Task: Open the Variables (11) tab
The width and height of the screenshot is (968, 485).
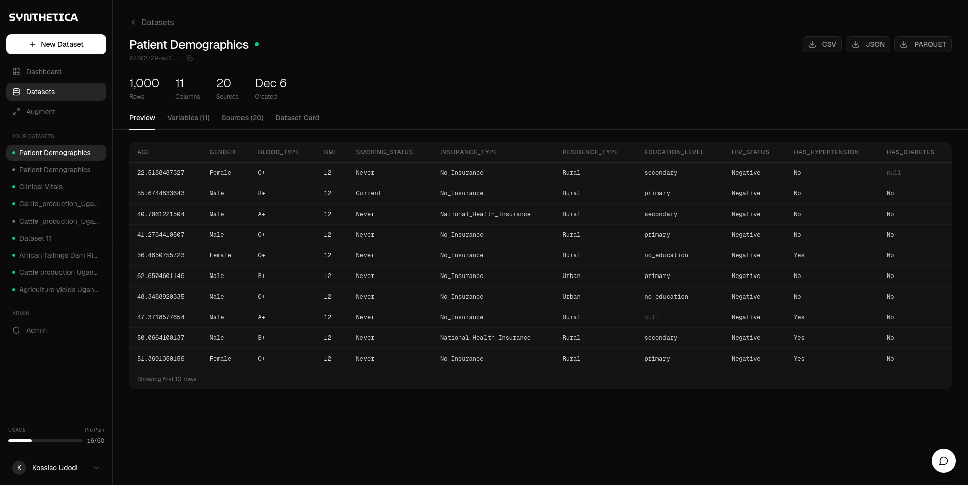Action: coord(189,118)
